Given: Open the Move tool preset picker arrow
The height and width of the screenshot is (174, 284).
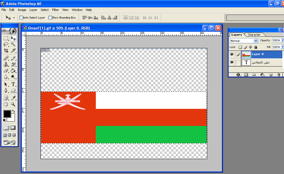Looking at the screenshot, I should (14, 18).
